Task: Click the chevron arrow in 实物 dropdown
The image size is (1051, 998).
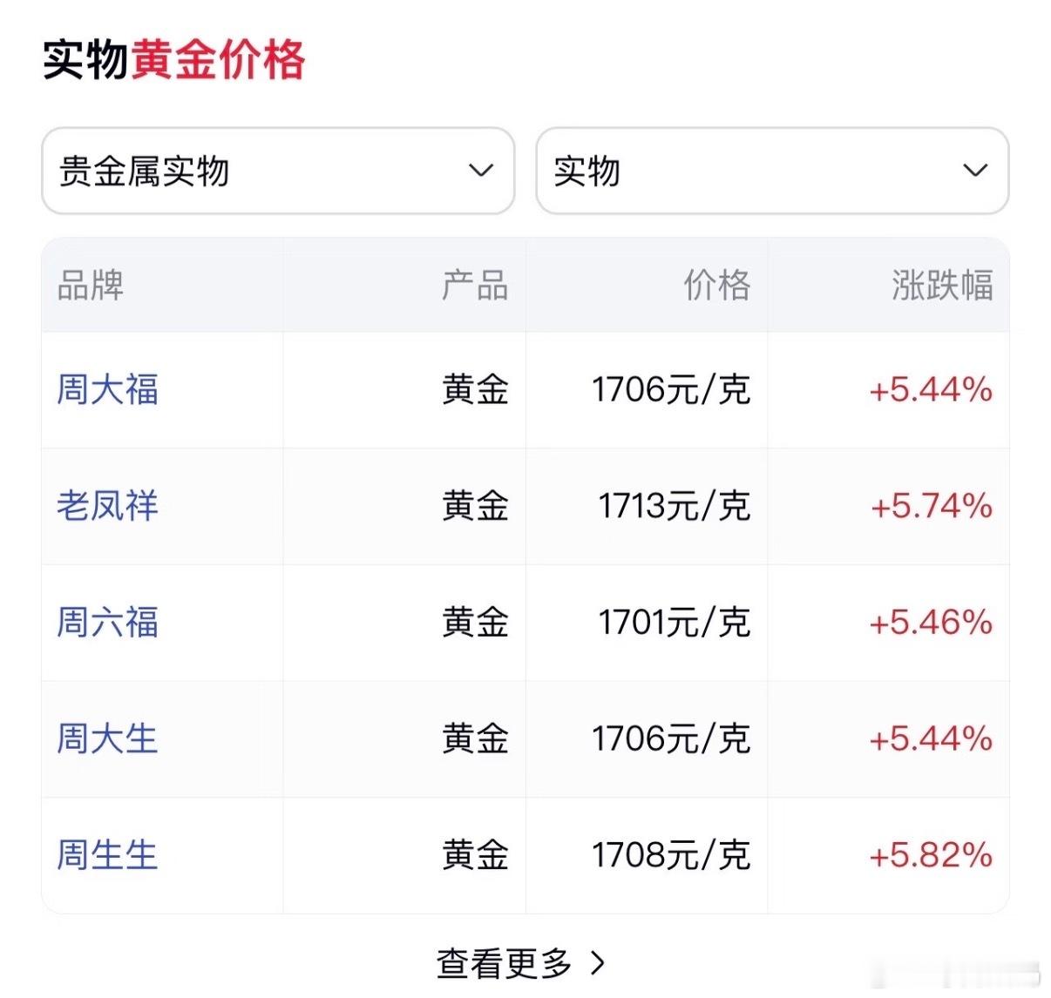Action: tap(975, 170)
